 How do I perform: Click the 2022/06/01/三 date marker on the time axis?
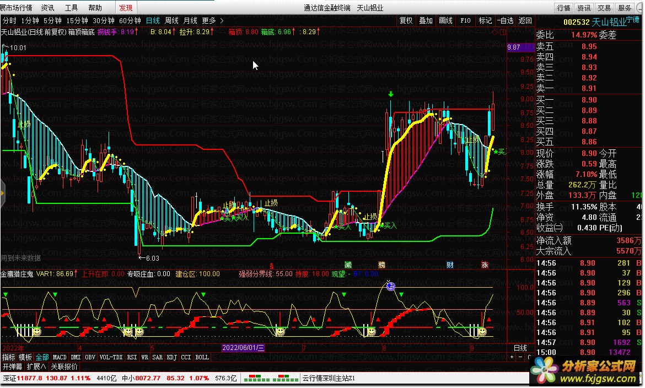[x=243, y=348]
